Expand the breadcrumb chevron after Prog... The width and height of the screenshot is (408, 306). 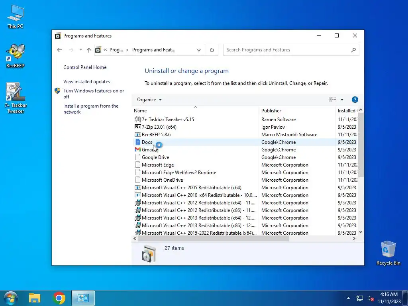pos(127,50)
